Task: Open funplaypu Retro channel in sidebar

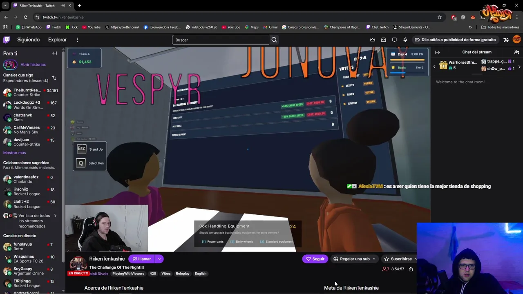Action: pos(31,246)
